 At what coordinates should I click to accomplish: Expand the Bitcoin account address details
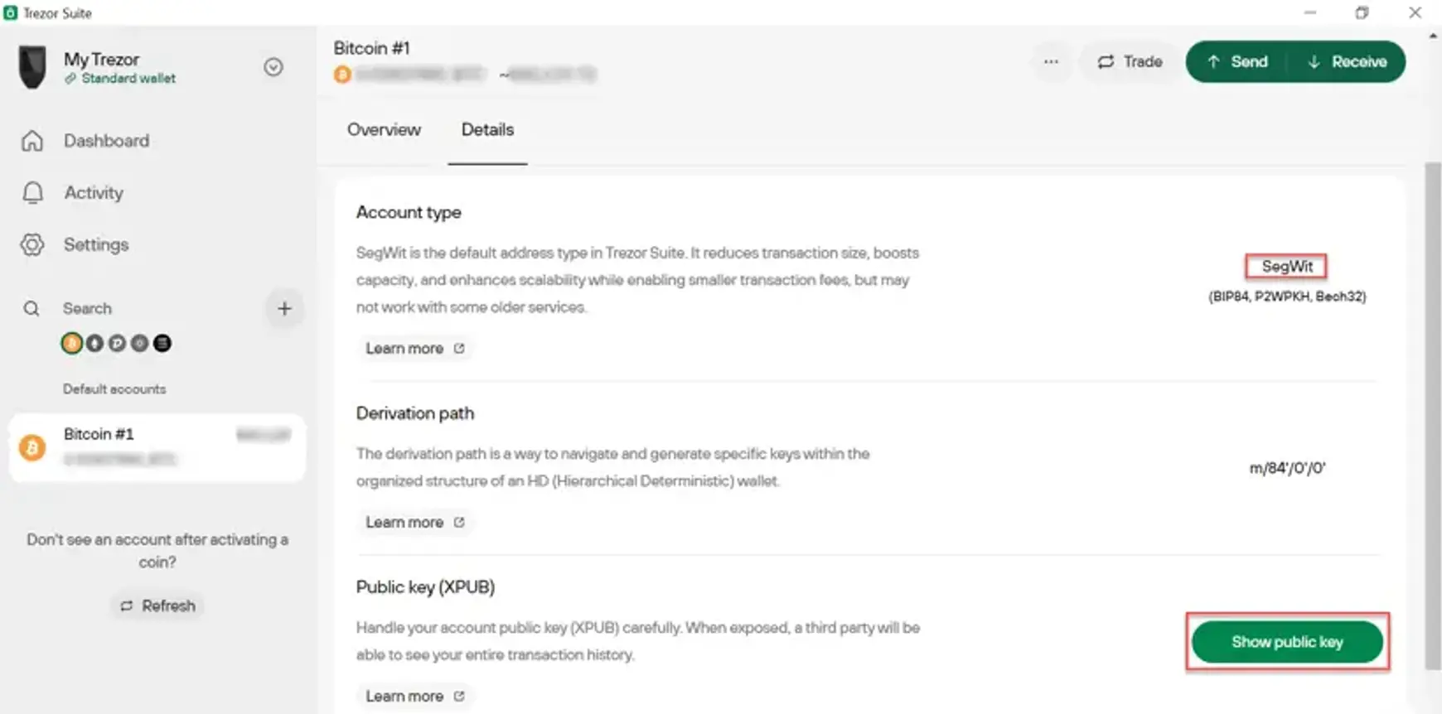(465, 75)
